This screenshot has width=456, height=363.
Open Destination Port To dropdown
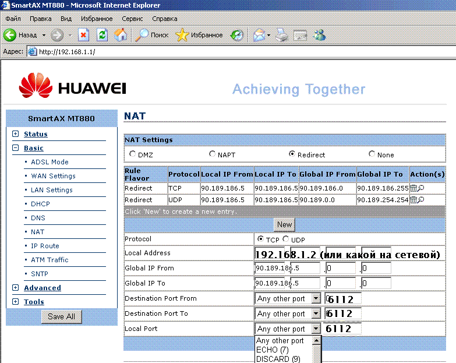click(x=316, y=313)
